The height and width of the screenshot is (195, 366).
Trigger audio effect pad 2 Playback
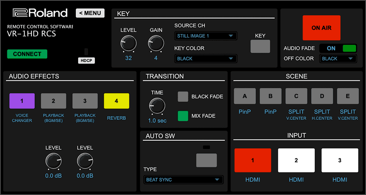(x=53, y=101)
